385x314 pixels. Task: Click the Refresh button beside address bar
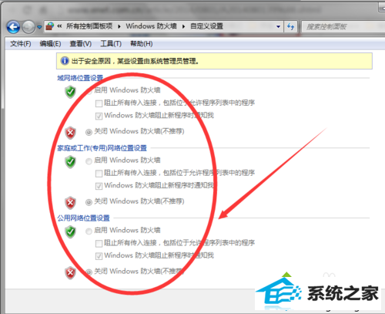[290, 26]
